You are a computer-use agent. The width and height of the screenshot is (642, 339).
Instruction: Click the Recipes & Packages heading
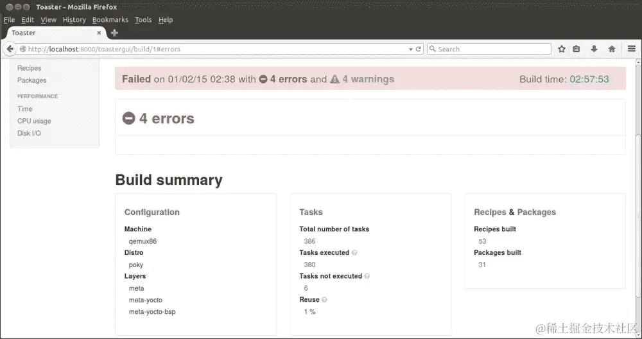515,212
